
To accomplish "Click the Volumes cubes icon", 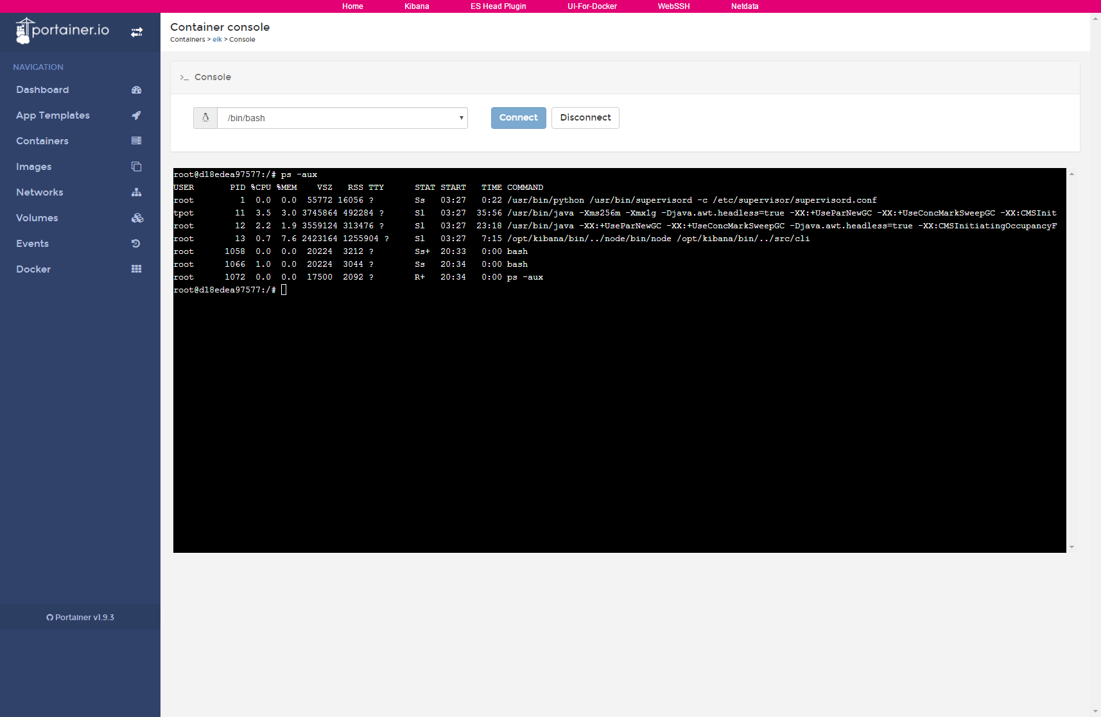I will [x=137, y=218].
